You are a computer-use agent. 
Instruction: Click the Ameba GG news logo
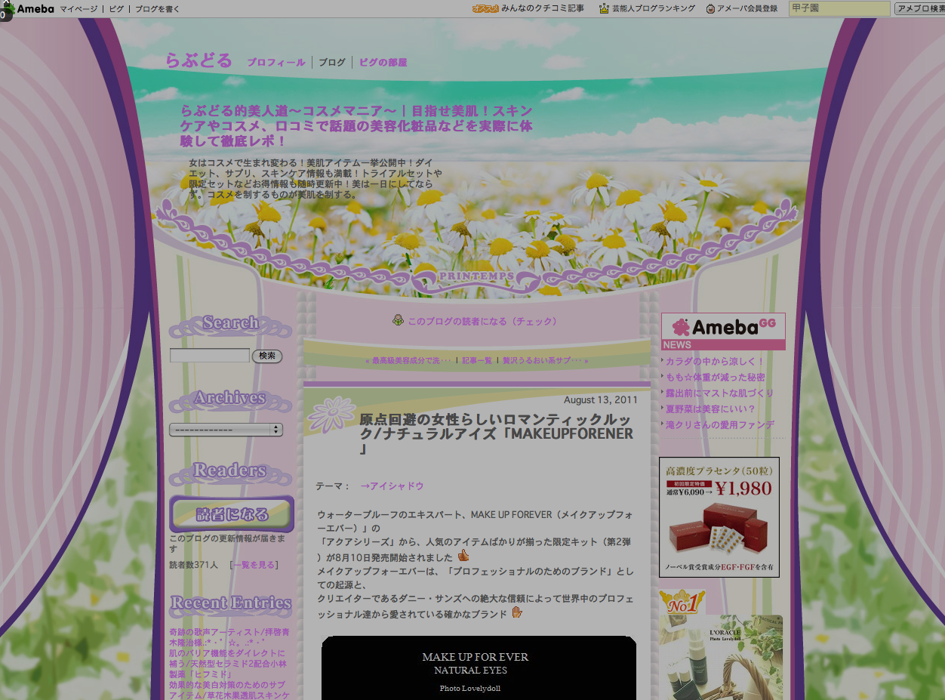pos(723,331)
